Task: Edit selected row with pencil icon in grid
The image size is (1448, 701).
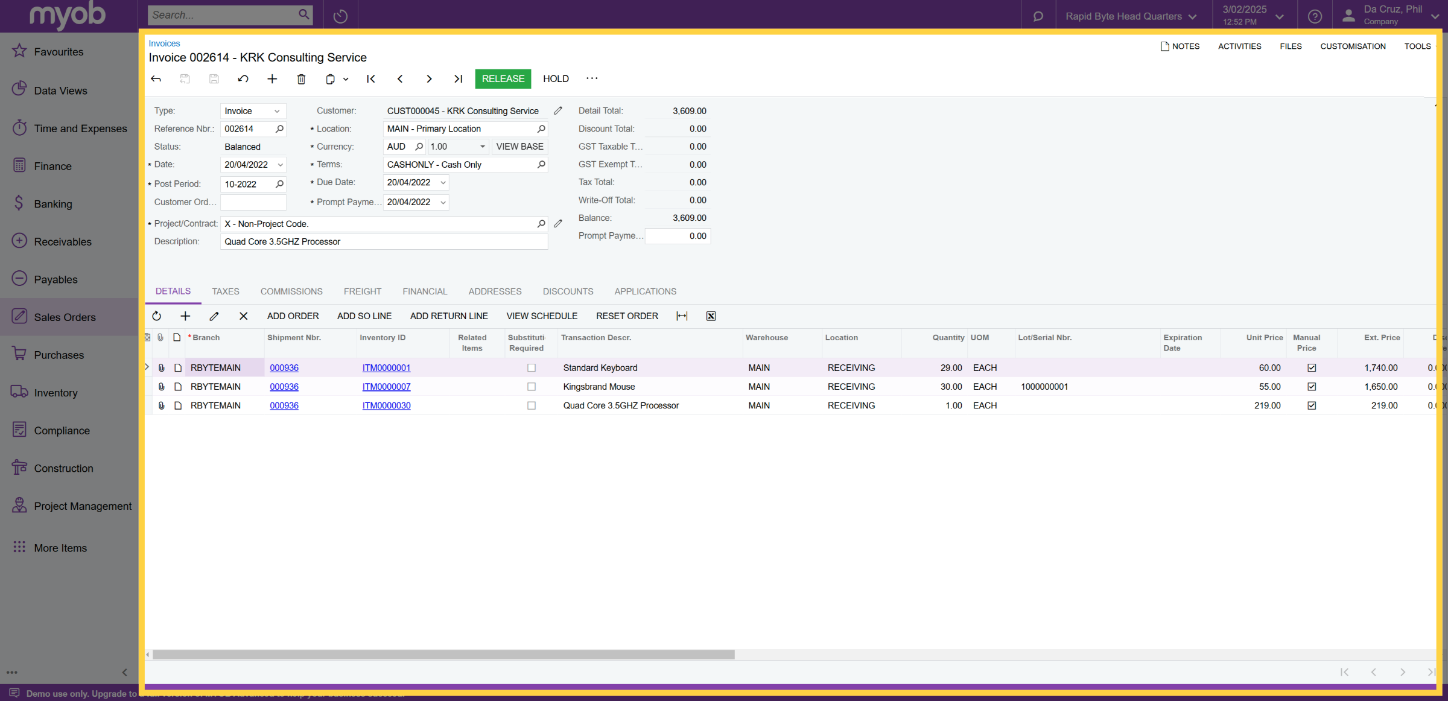Action: (214, 316)
